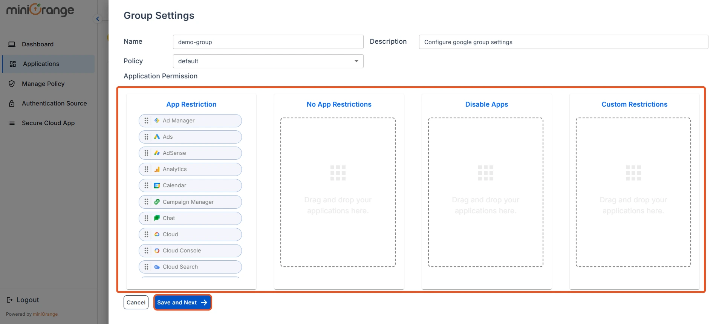
Task: Grab the drag handle of Cloud Console
Action: click(x=146, y=251)
